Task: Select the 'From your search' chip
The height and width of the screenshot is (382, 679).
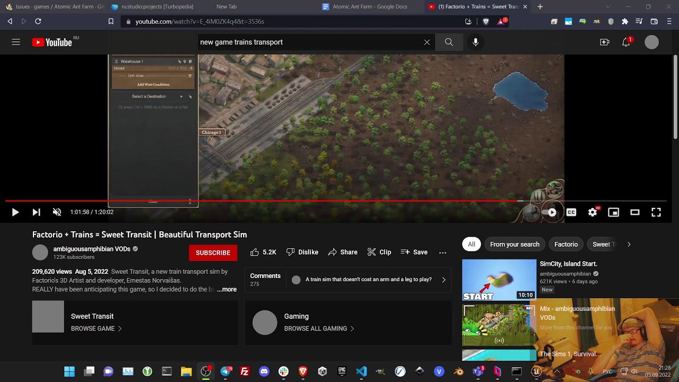Action: (515, 244)
